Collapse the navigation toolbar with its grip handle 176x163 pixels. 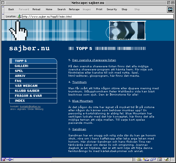tap(3, 9)
